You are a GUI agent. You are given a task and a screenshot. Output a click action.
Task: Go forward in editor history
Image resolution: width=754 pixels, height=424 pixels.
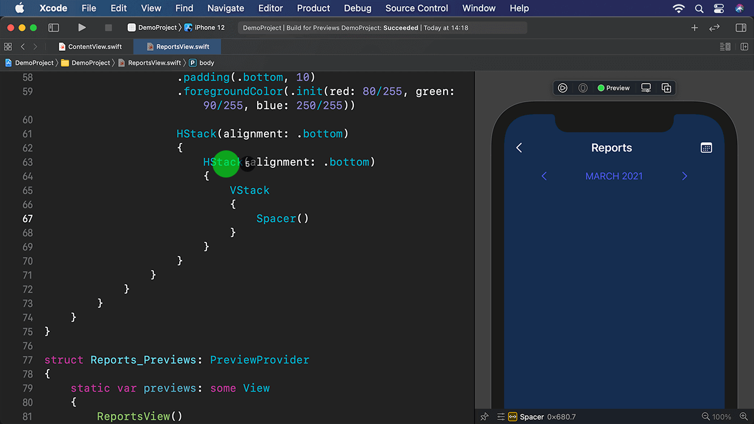click(x=35, y=47)
